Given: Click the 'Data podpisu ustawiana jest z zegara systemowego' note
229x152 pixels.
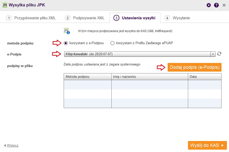Looking at the screenshot, I should (102, 64).
